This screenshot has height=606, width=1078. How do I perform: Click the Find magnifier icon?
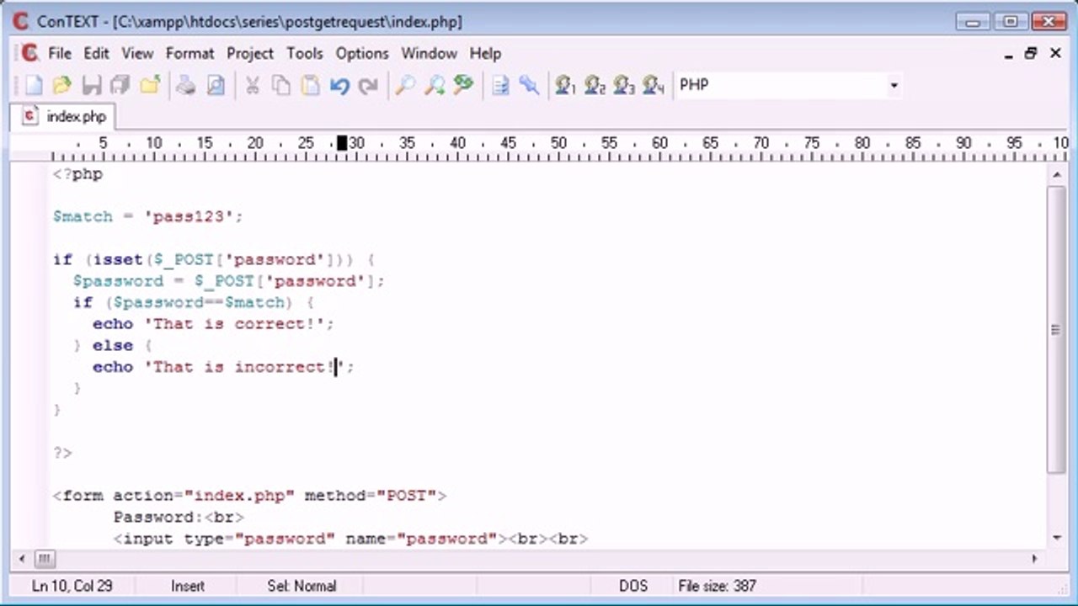[405, 85]
